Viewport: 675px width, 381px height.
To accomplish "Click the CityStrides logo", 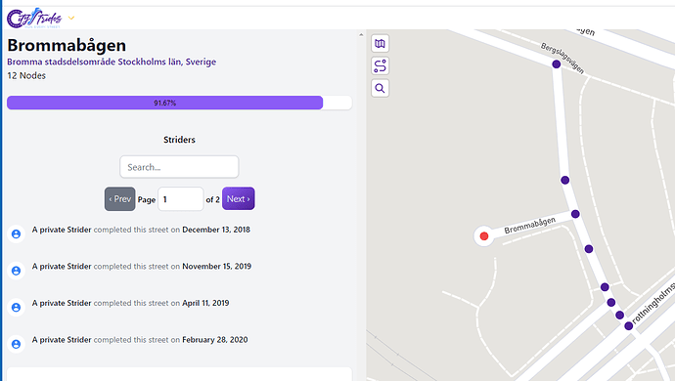I will 34,18.
